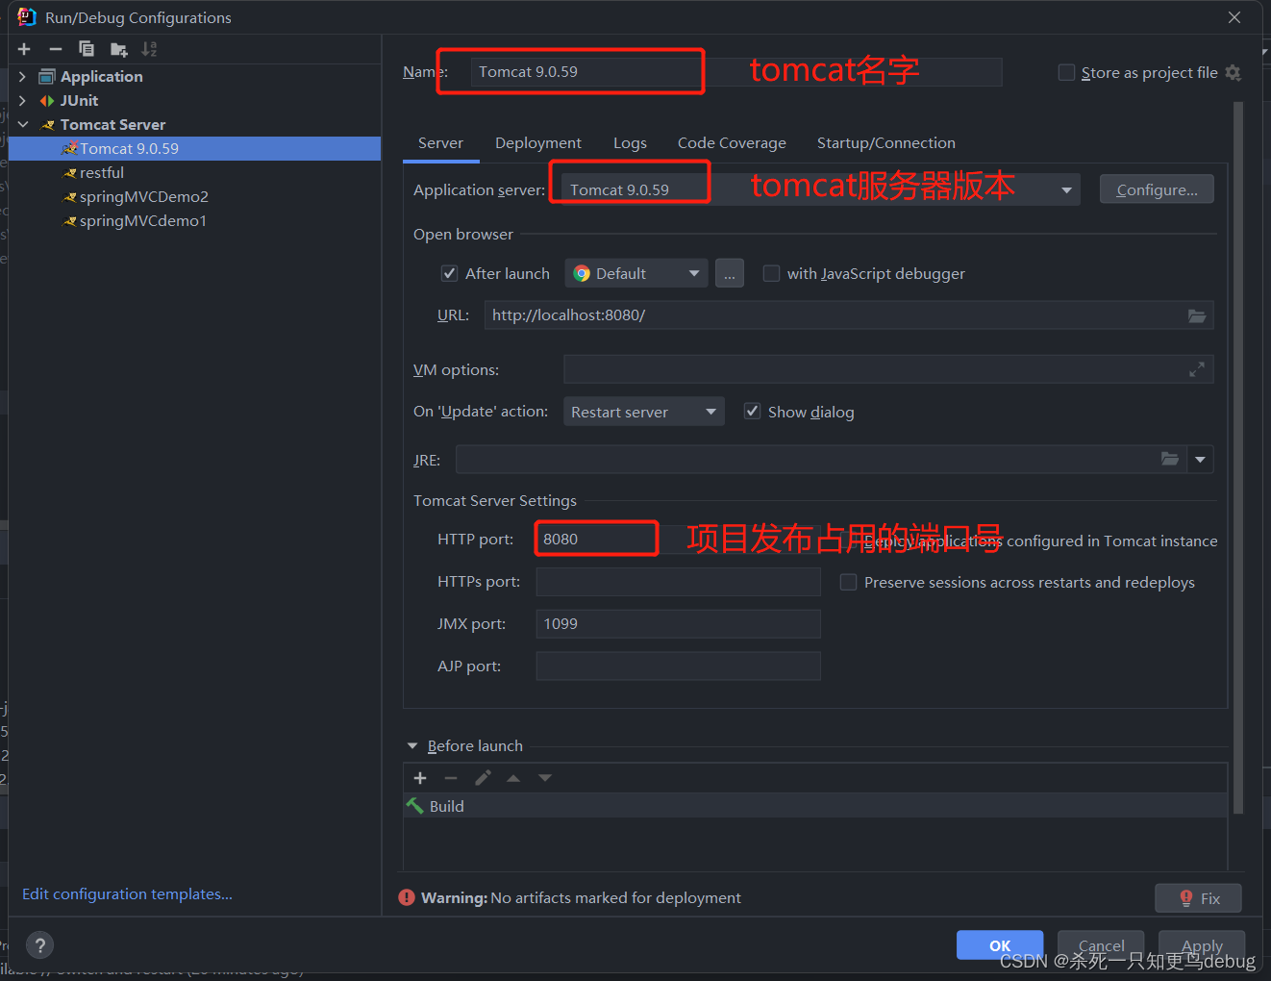This screenshot has height=981, width=1271.
Task: Click the Fix button
Action: click(1198, 898)
